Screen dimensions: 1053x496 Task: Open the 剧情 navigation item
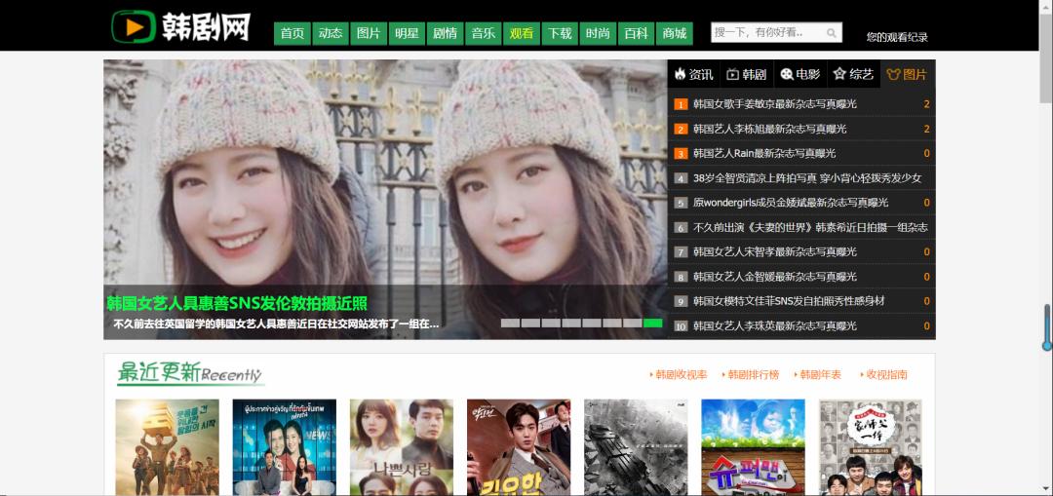[x=446, y=33]
